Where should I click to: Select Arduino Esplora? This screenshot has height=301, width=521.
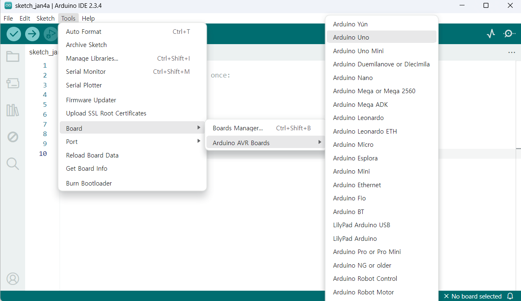point(382,158)
